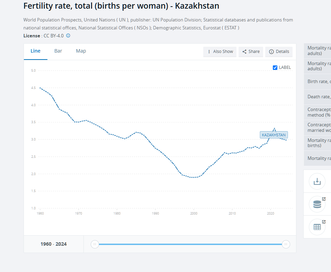331x272 pixels.
Task: Click the info circle icon on Details
Action: [271, 52]
